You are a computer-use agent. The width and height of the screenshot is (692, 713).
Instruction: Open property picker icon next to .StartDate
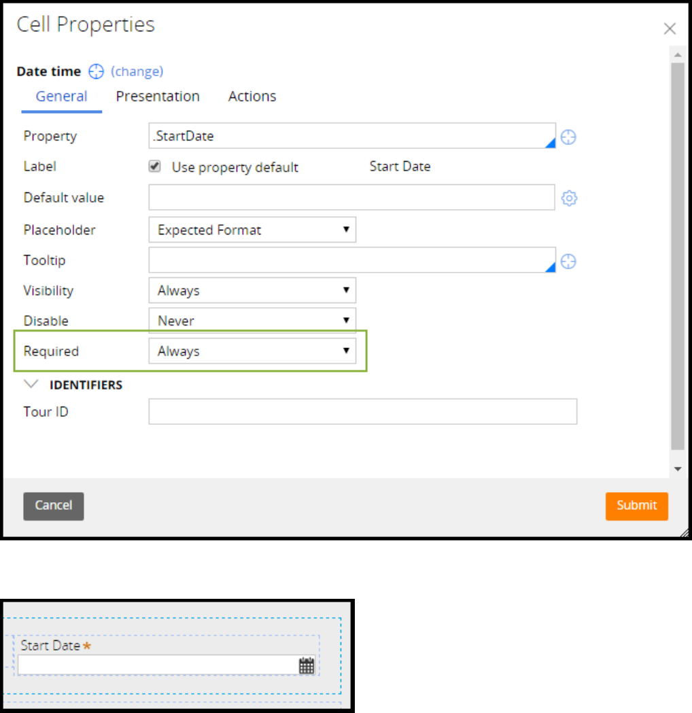[568, 137]
